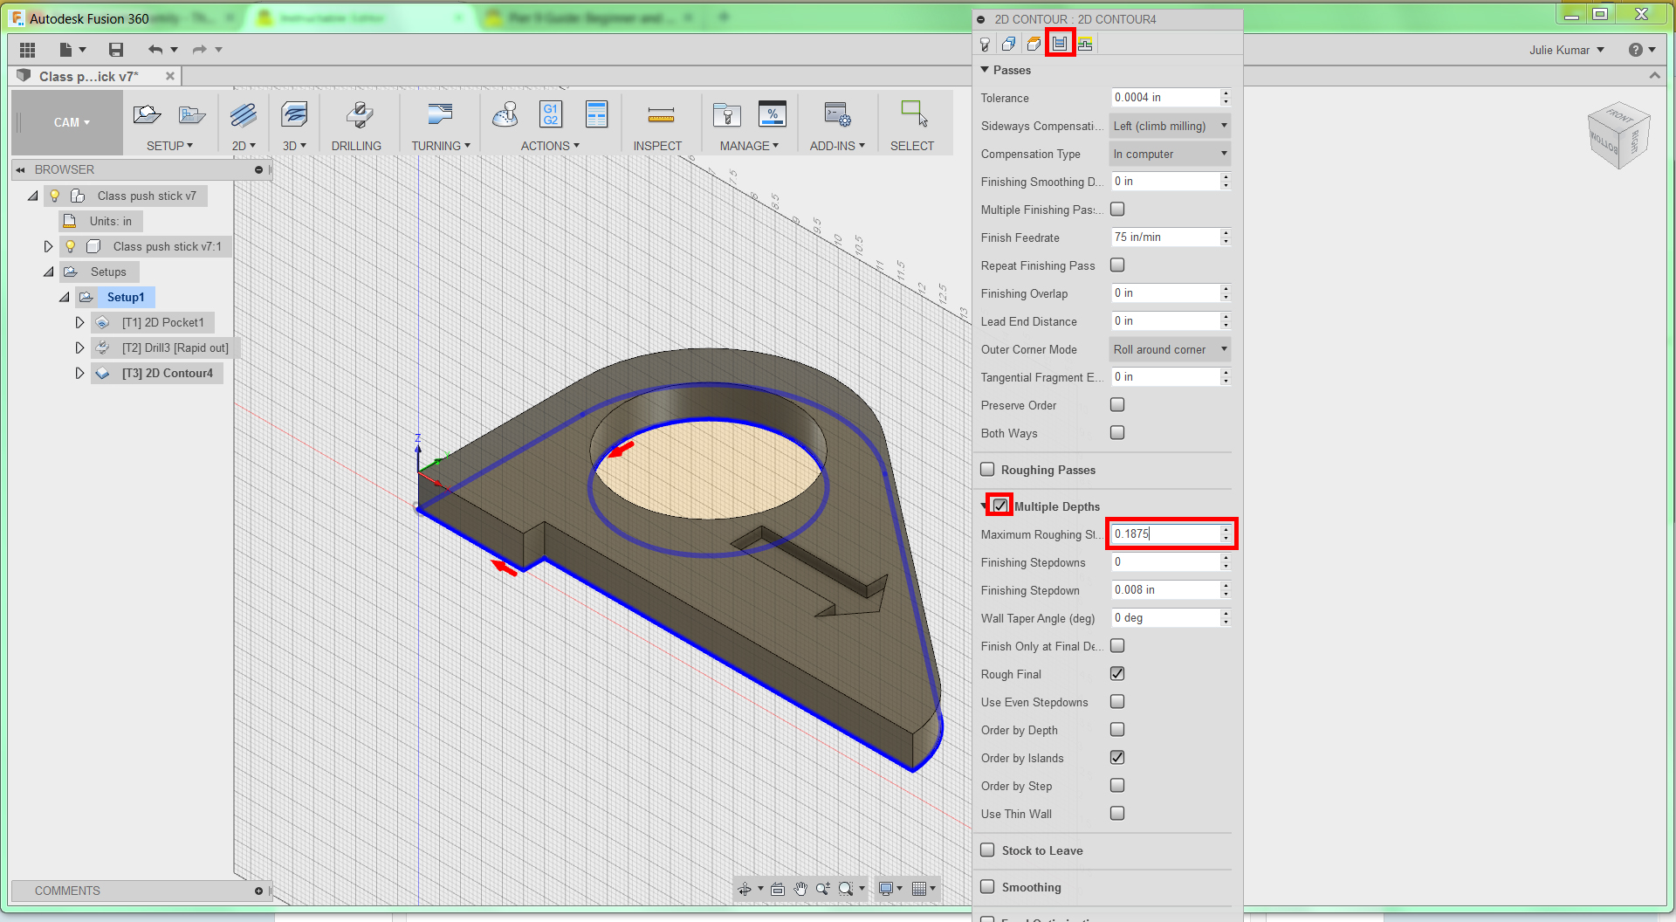Expand the [T1] 2D Pocket1 operation
The width and height of the screenshot is (1676, 922).
point(79,322)
